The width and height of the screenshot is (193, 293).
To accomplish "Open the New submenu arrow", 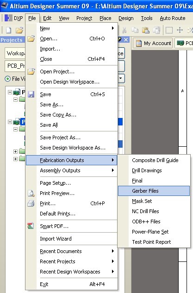I will pyautogui.click(x=113, y=28).
